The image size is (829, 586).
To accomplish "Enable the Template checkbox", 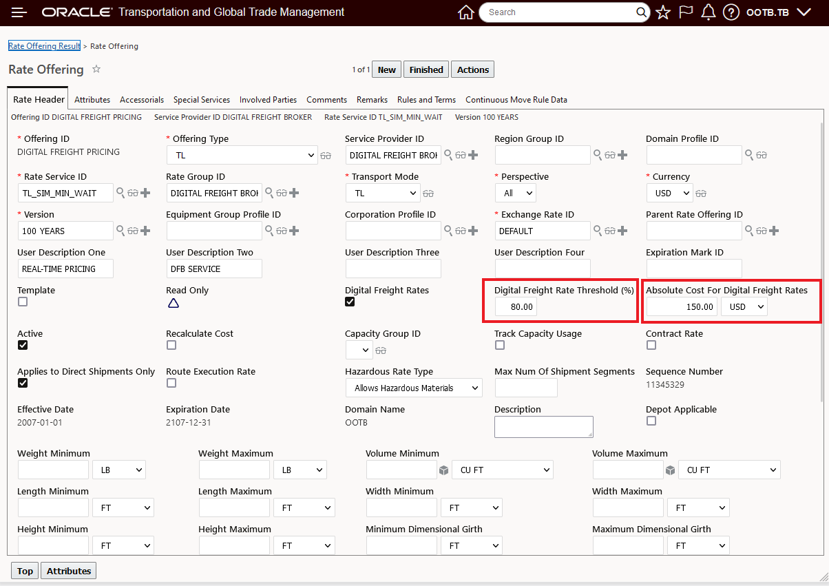I will [23, 302].
